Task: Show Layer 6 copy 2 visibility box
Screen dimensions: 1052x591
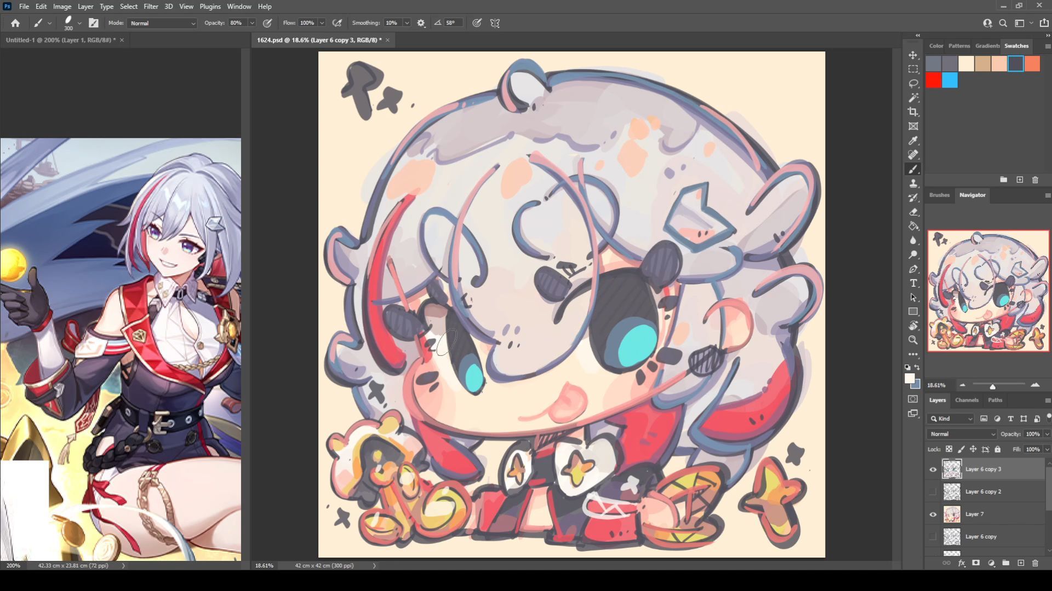Action: pyautogui.click(x=933, y=492)
